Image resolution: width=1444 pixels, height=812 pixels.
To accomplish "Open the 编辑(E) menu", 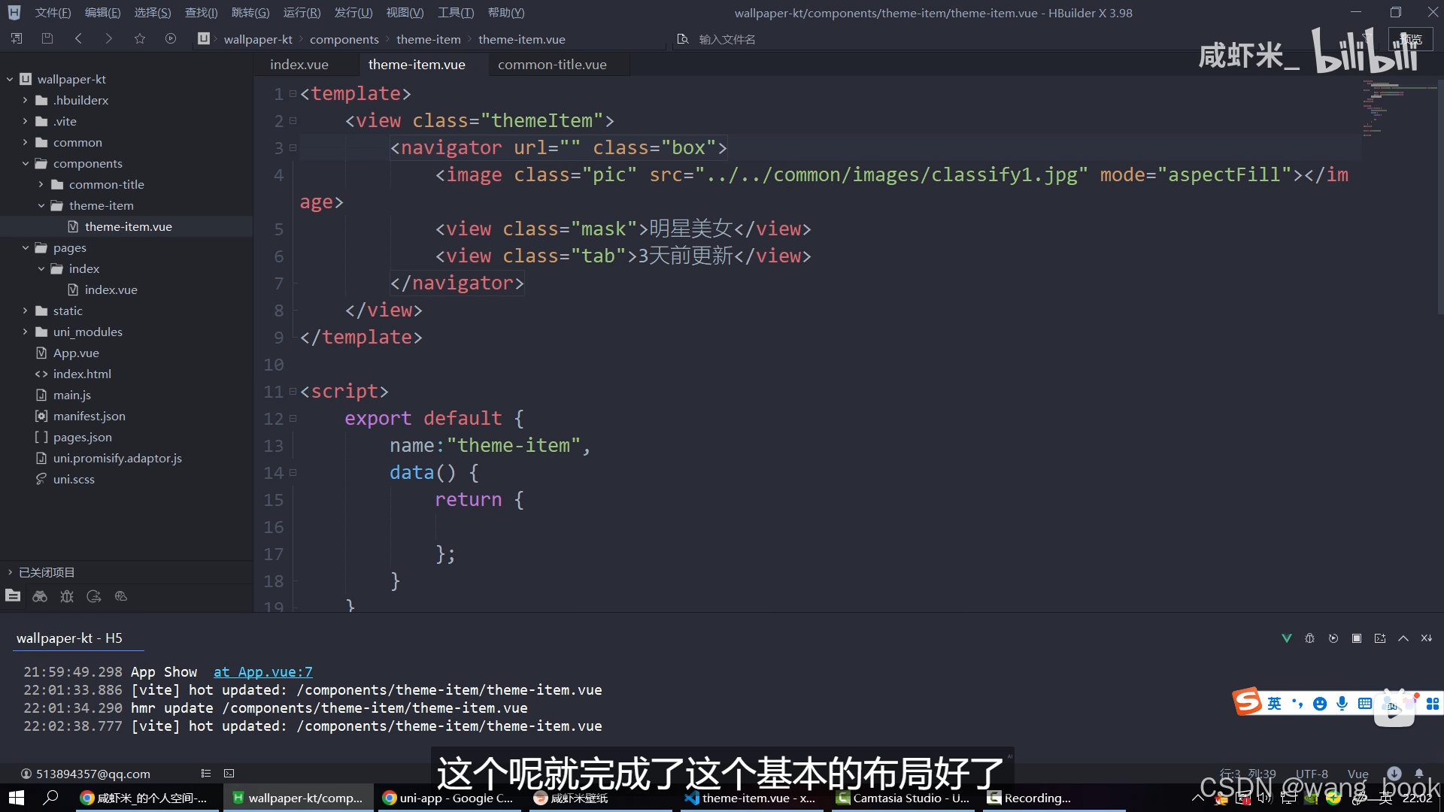I will click(102, 13).
